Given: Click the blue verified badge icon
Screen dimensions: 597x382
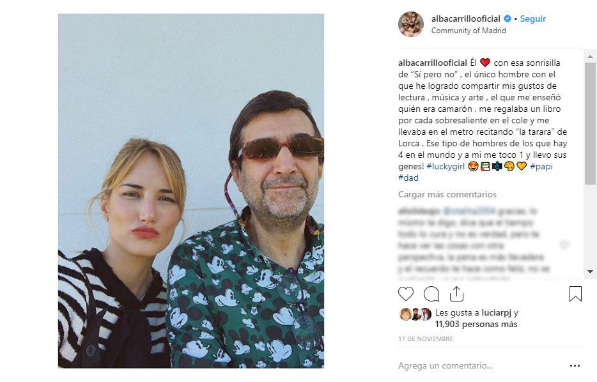Looking at the screenshot, I should (508, 19).
